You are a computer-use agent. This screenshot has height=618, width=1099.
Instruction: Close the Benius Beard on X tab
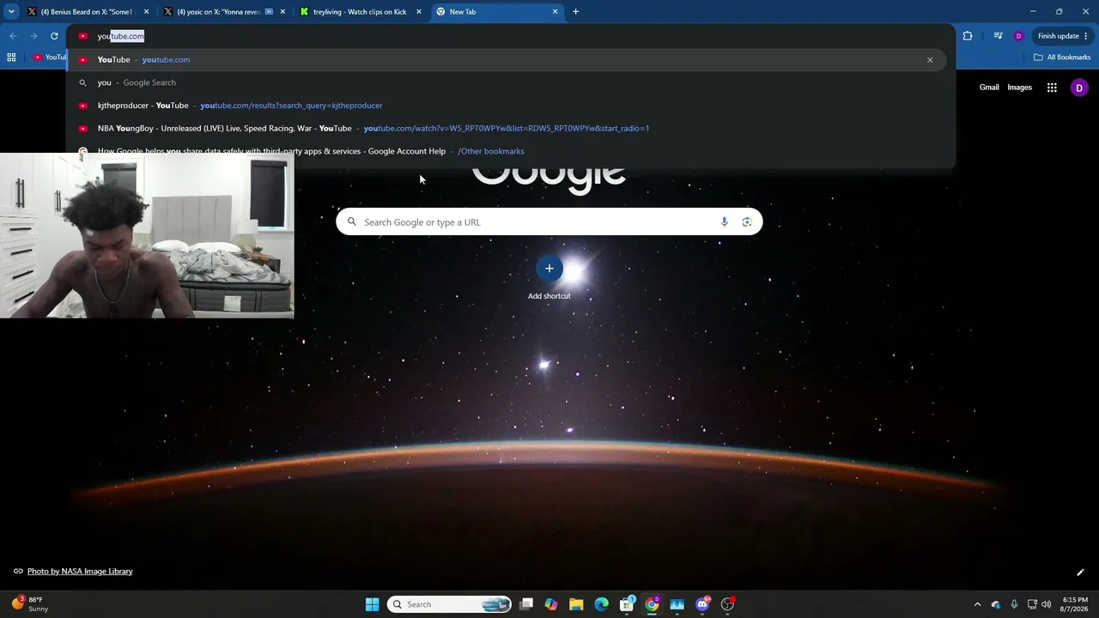(147, 12)
